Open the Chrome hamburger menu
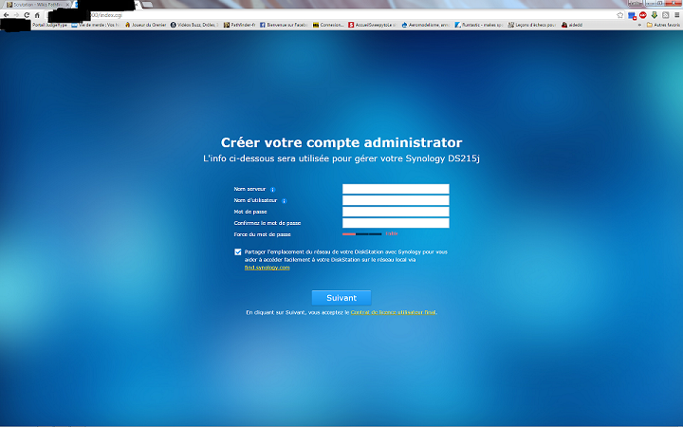 (x=677, y=15)
